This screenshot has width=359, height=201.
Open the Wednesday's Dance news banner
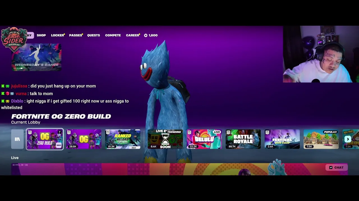36,57
